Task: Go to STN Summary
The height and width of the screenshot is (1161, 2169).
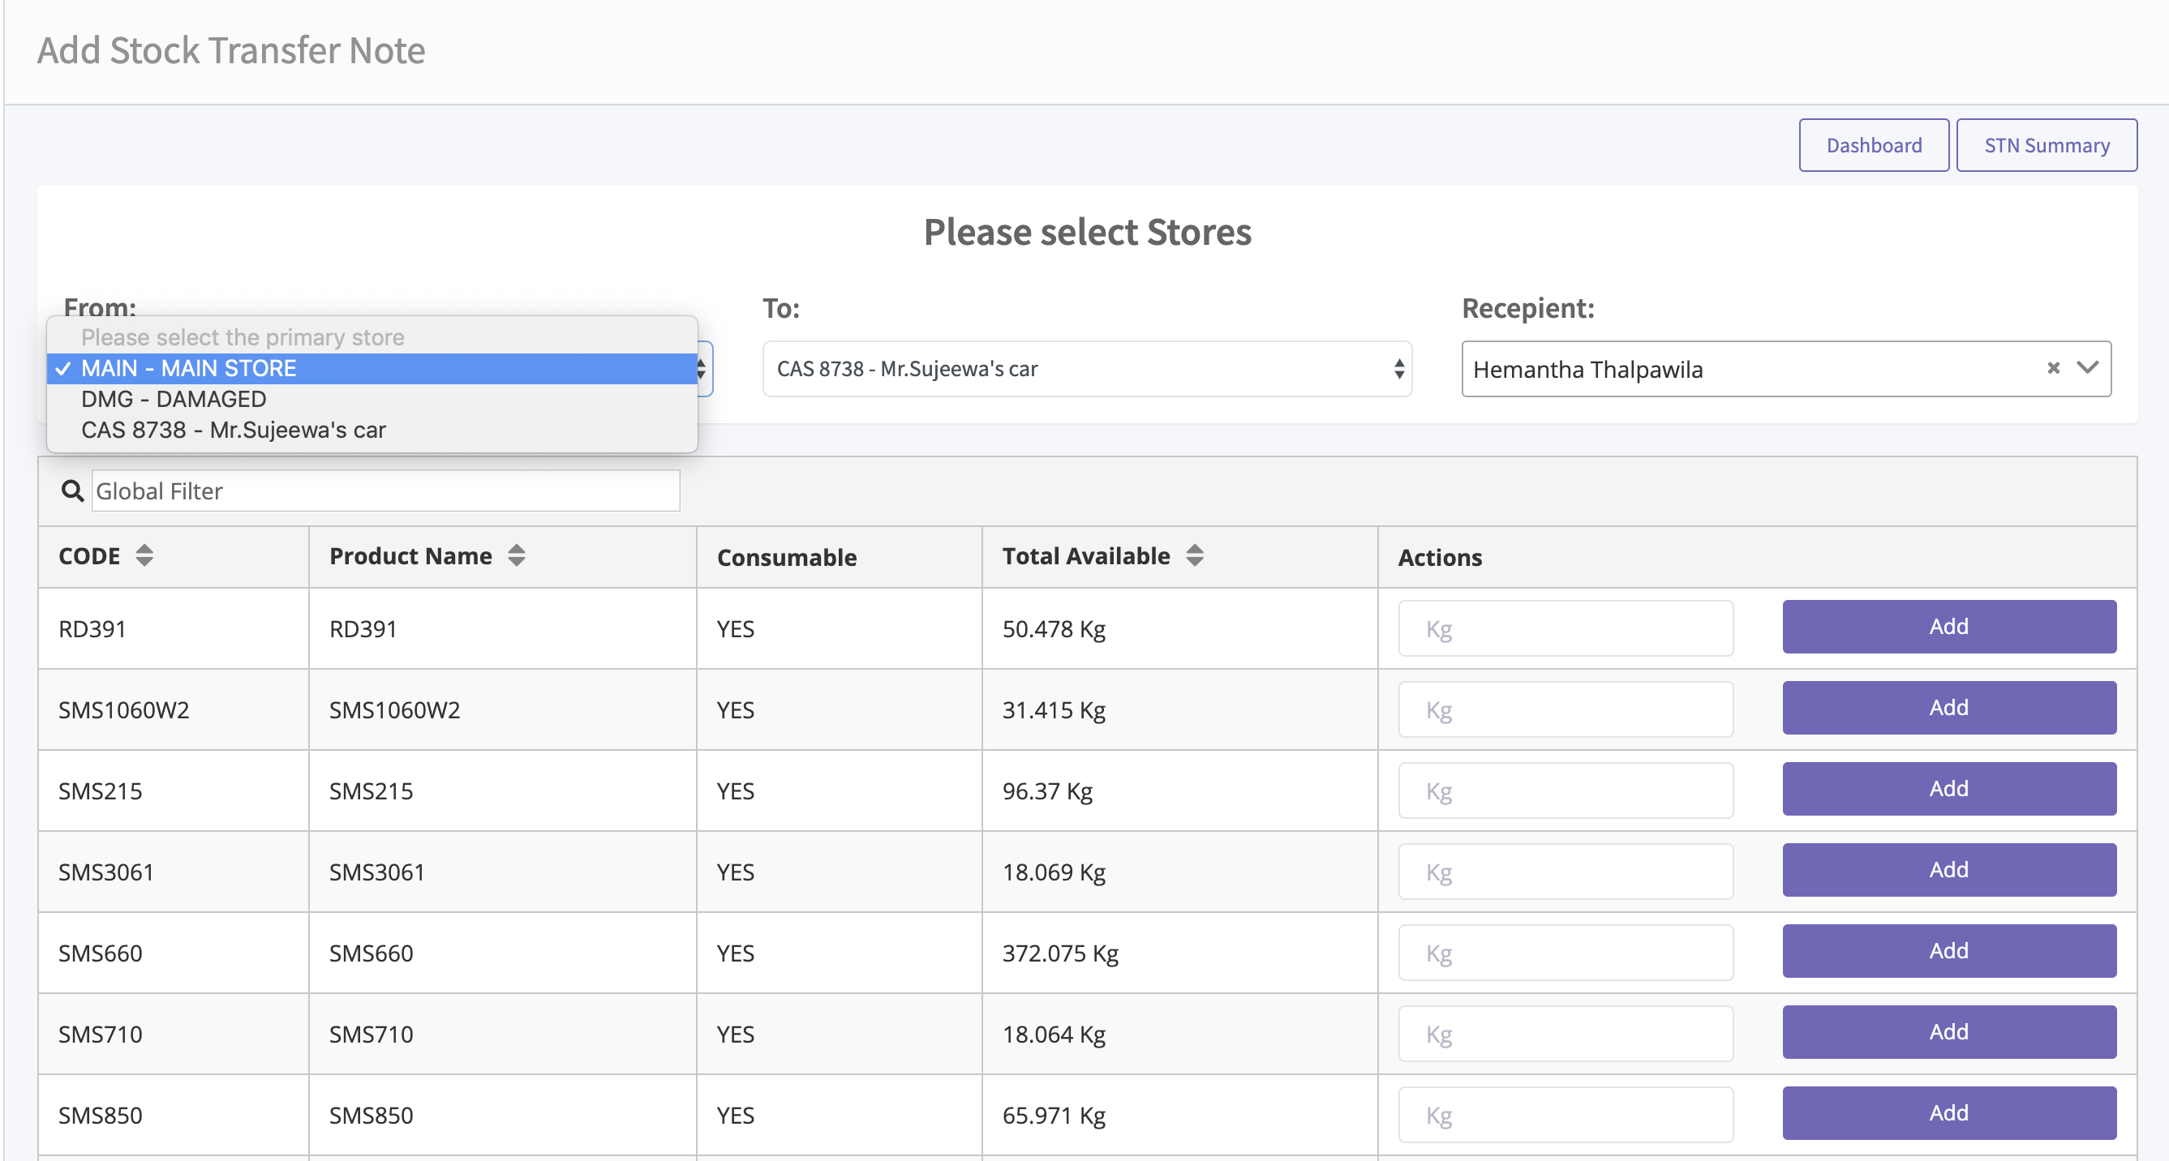Action: pyautogui.click(x=2046, y=146)
